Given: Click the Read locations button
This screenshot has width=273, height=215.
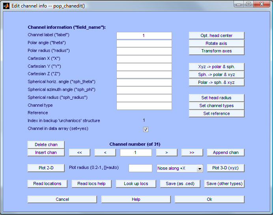Looking at the screenshot, I should 47,184.
